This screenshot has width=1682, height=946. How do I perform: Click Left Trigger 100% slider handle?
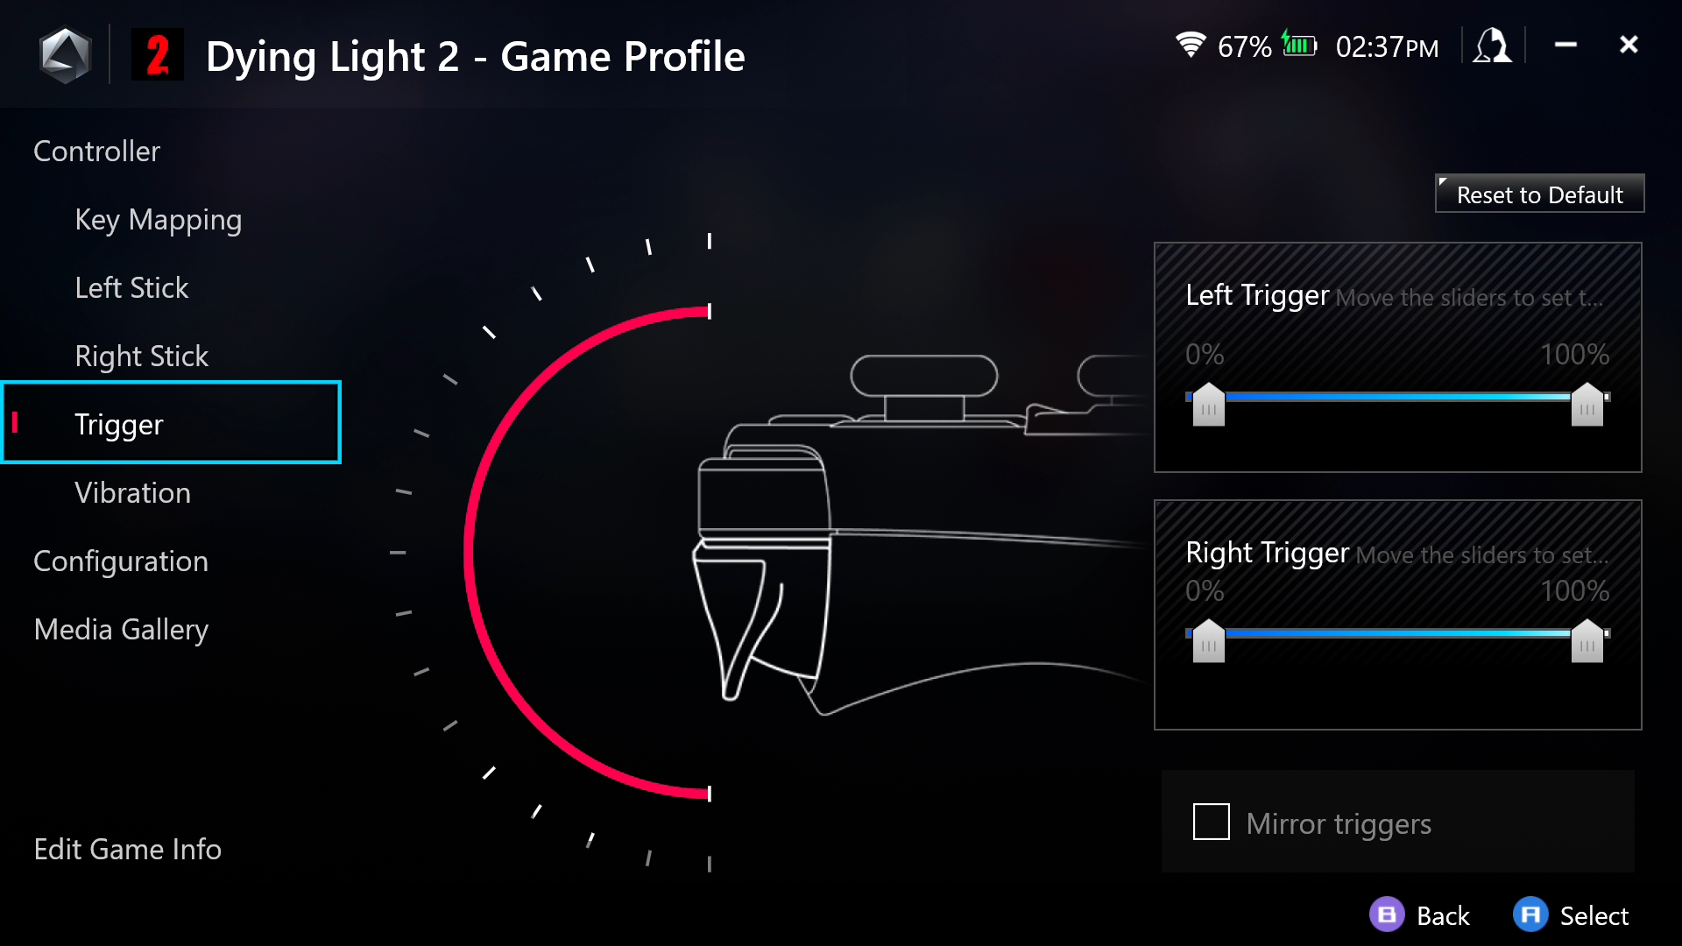point(1587,404)
